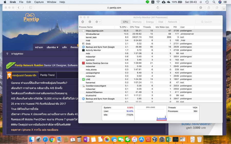This screenshot has width=231, height=144.
Task: Click the Safari forward navigation arrow
Action: [x=23, y=8]
